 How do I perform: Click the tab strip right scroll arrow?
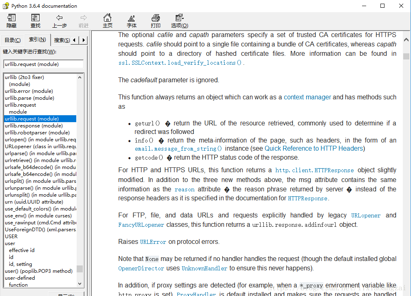click(83, 40)
